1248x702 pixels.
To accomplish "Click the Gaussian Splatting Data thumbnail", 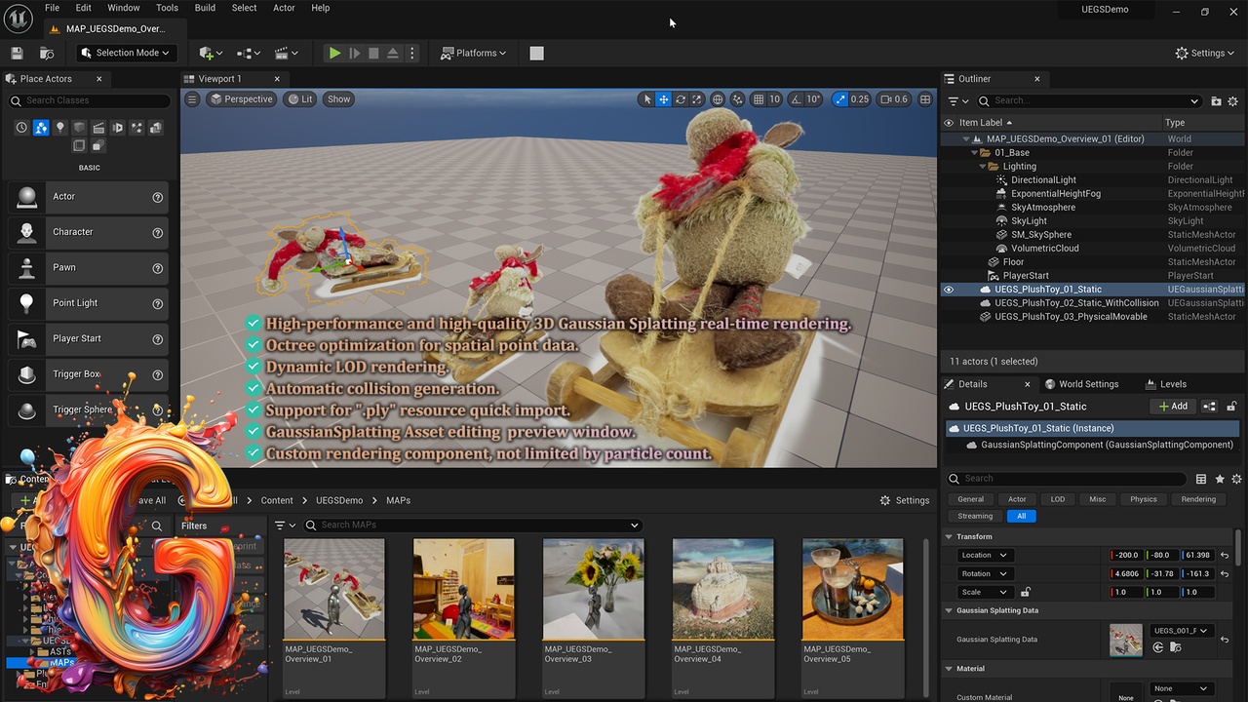I will pos(1126,640).
